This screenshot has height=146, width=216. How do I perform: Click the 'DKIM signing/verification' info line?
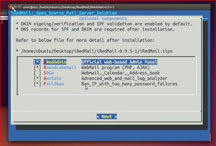click(x=104, y=24)
